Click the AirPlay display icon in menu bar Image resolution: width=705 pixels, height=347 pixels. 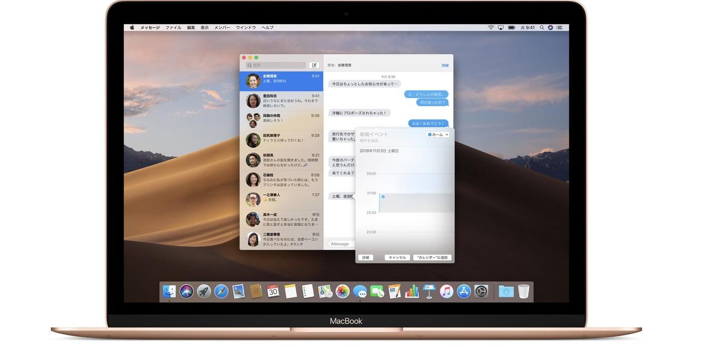pos(501,28)
